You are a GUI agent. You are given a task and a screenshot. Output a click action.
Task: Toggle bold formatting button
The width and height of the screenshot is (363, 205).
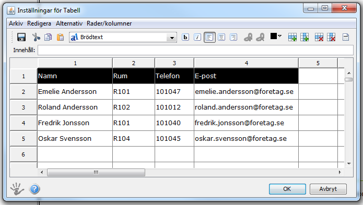click(x=185, y=37)
